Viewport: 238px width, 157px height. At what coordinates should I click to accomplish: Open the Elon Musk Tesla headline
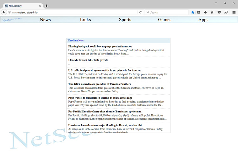tap(88, 60)
